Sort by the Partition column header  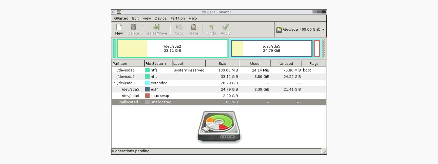pos(128,63)
